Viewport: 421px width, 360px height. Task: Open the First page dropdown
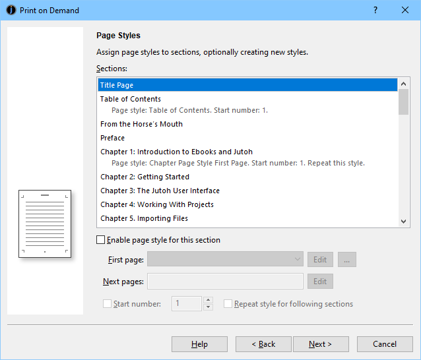[297, 260]
